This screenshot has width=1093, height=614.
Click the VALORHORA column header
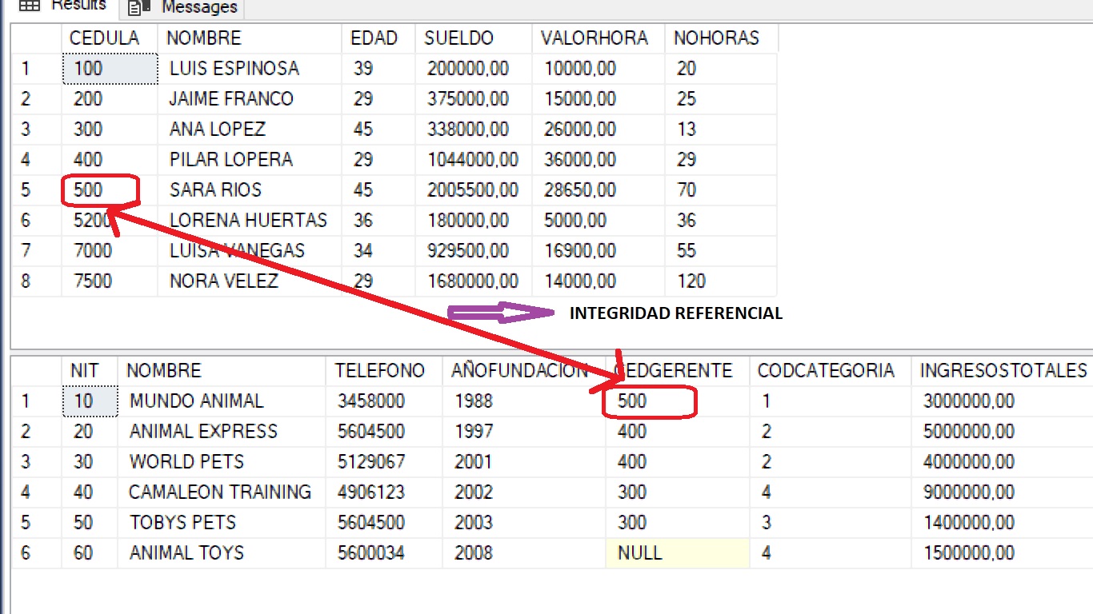click(599, 38)
